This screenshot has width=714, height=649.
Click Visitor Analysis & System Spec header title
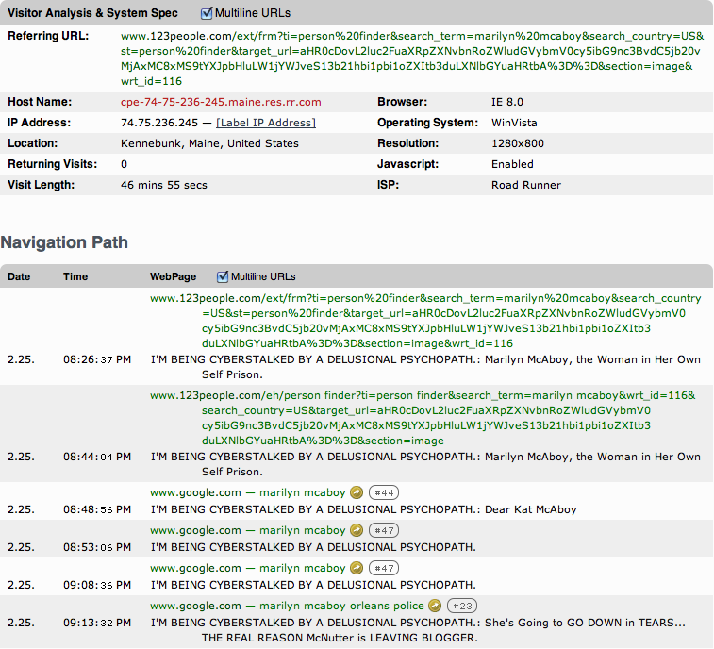coord(92,13)
